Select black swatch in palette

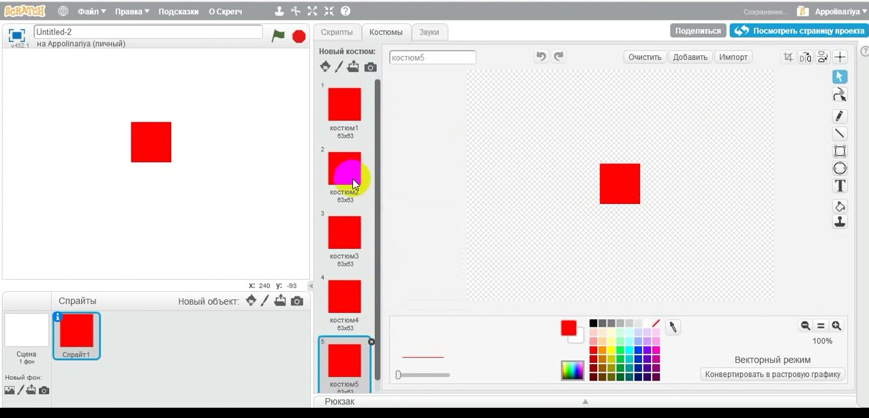pyautogui.click(x=594, y=323)
